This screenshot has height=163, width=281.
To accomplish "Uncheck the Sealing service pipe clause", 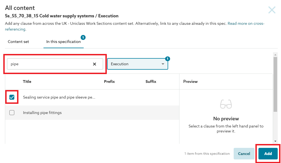I will [x=12, y=97].
